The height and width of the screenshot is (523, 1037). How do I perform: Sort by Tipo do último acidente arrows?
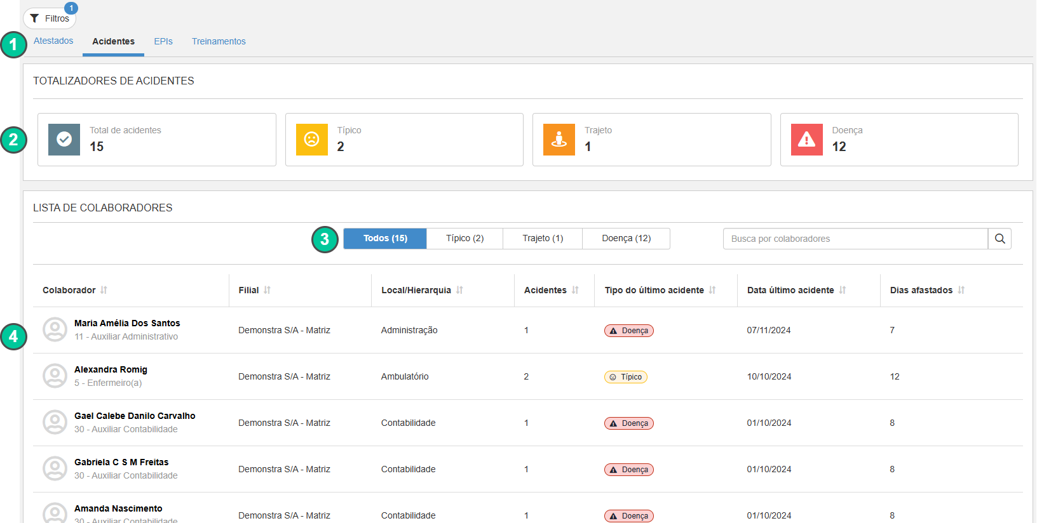pos(712,290)
